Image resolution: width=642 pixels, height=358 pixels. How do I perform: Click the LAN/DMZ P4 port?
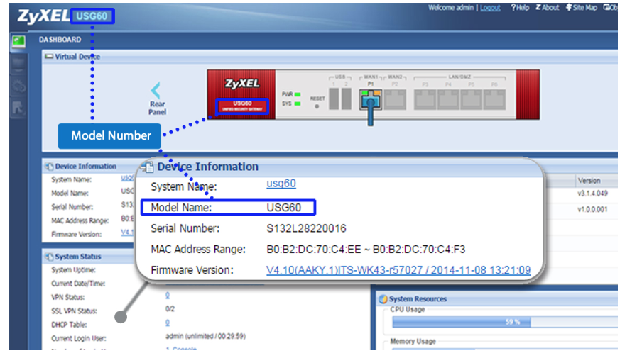coord(448,100)
